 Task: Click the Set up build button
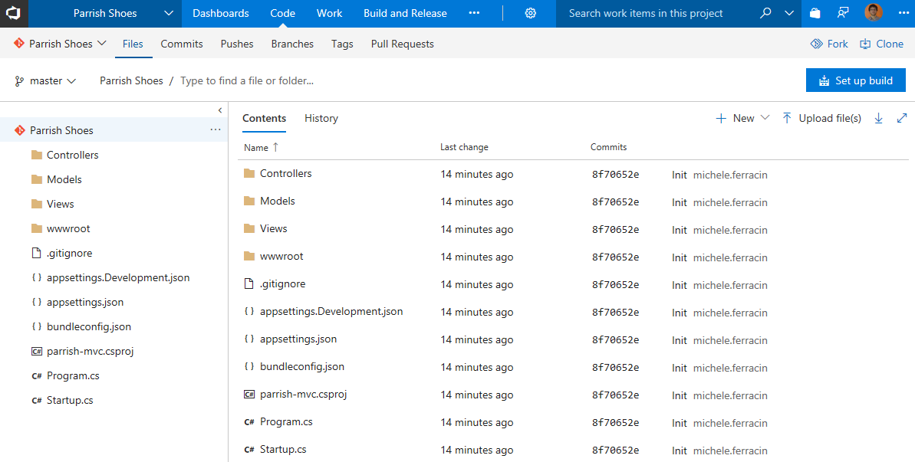click(855, 80)
